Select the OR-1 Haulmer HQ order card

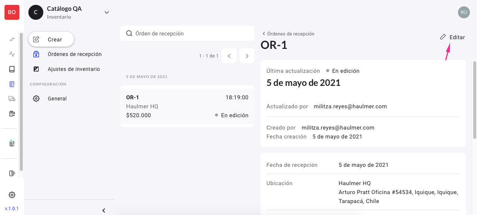click(x=187, y=106)
